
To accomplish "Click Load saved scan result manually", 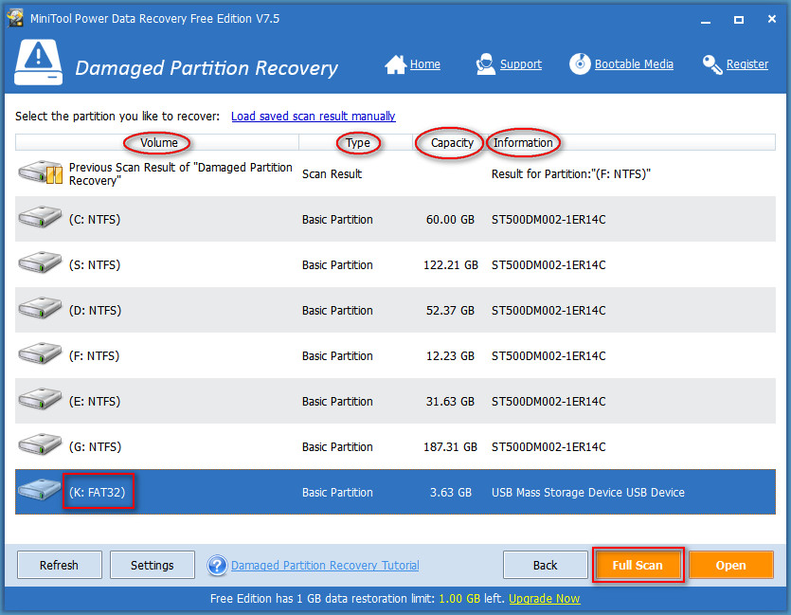I will point(314,117).
